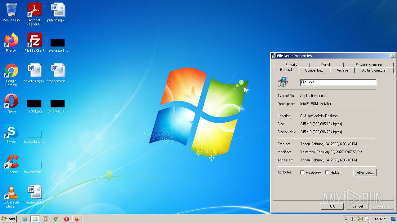The width and height of the screenshot is (397, 223).
Task: Select VLC media player shortcut
Action: (x=11, y=196)
